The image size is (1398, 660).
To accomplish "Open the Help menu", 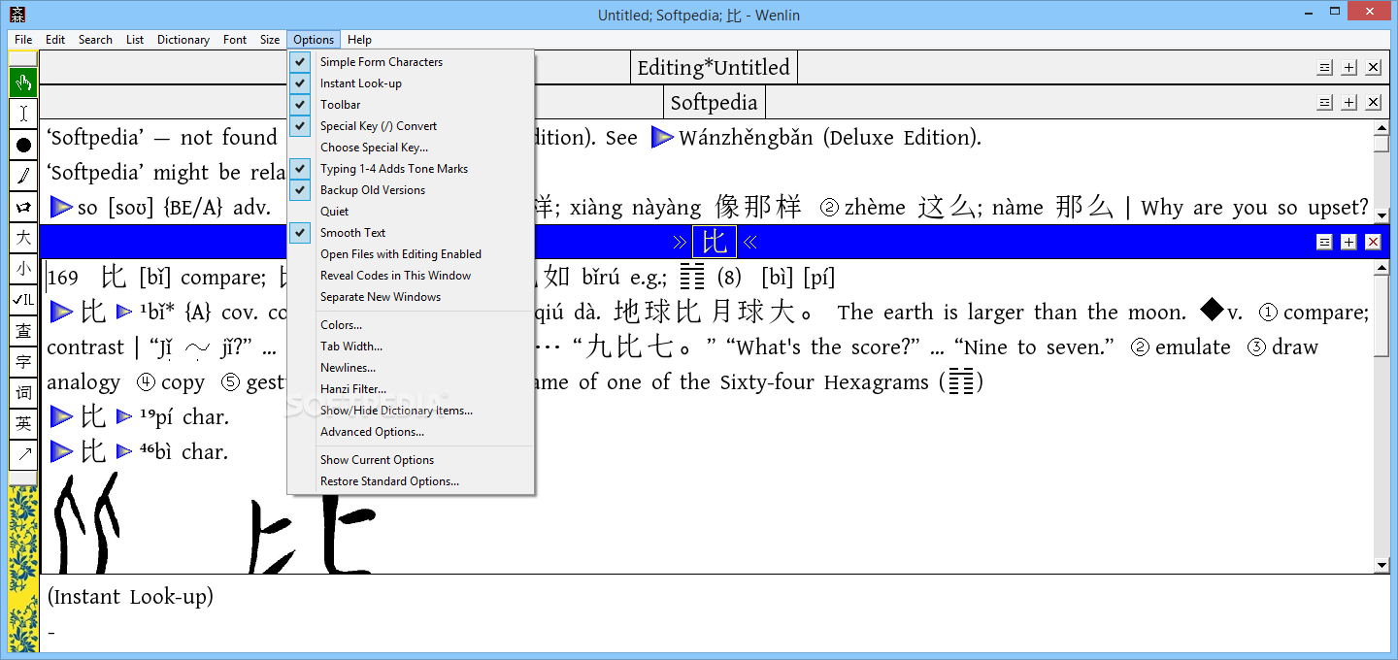I will tap(359, 40).
